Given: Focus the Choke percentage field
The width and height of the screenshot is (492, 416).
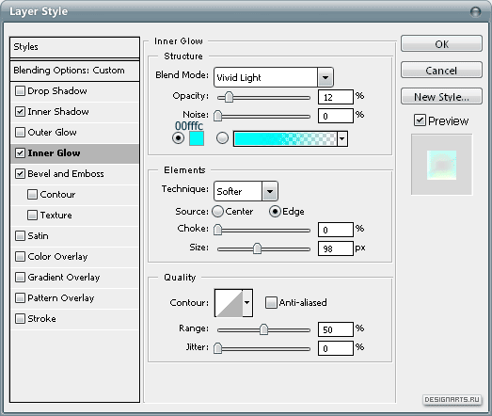Looking at the screenshot, I should tap(336, 230).
